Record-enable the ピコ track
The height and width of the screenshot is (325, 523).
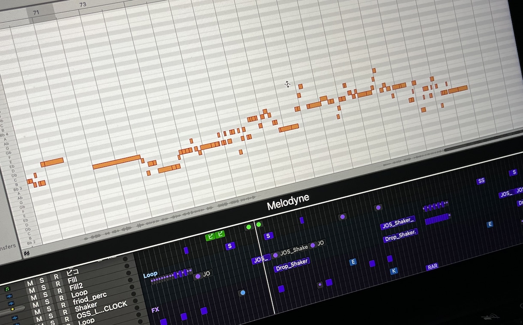point(56,277)
